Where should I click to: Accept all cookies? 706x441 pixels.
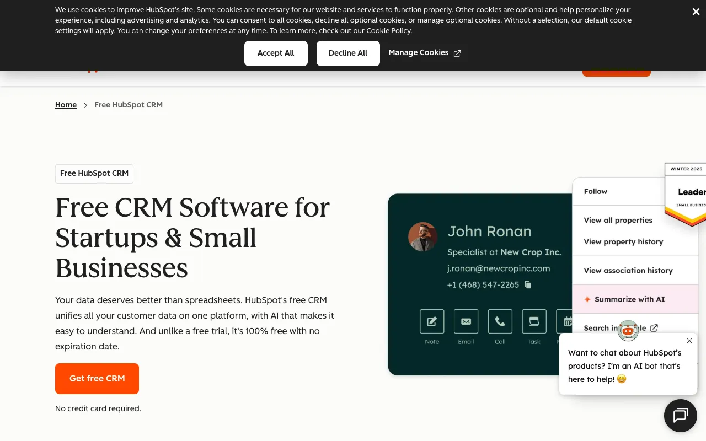(x=276, y=53)
